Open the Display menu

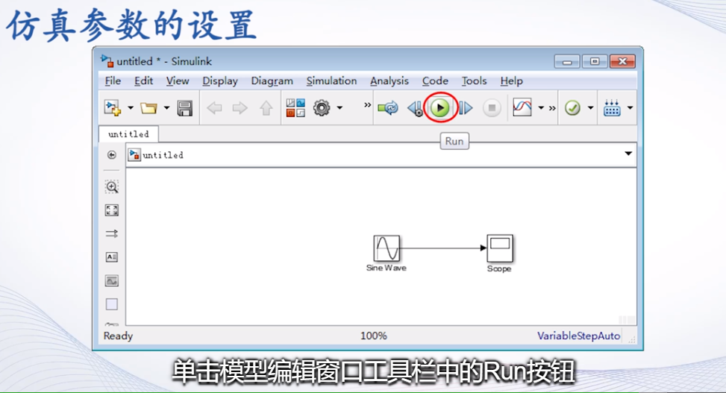coord(220,81)
